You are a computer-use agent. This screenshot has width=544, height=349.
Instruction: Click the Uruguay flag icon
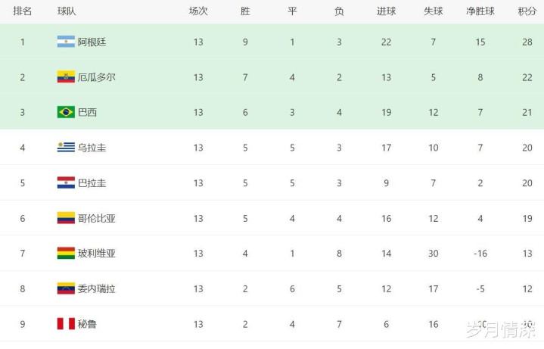click(66, 147)
